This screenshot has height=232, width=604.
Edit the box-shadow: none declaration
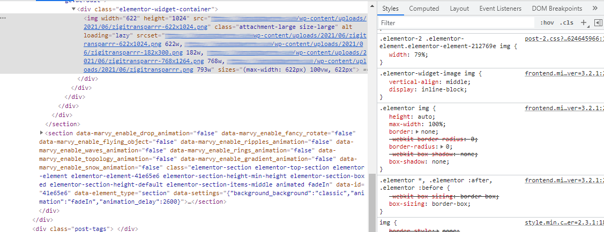pyautogui.click(x=419, y=162)
